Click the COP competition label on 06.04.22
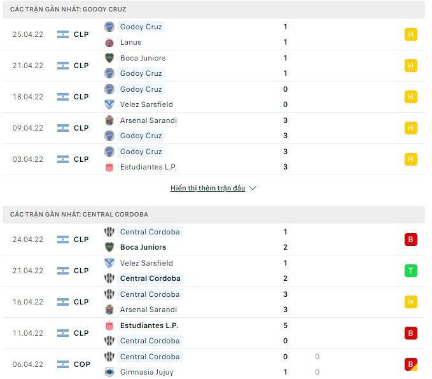Viewport: 432px width, 379px height. (x=81, y=364)
